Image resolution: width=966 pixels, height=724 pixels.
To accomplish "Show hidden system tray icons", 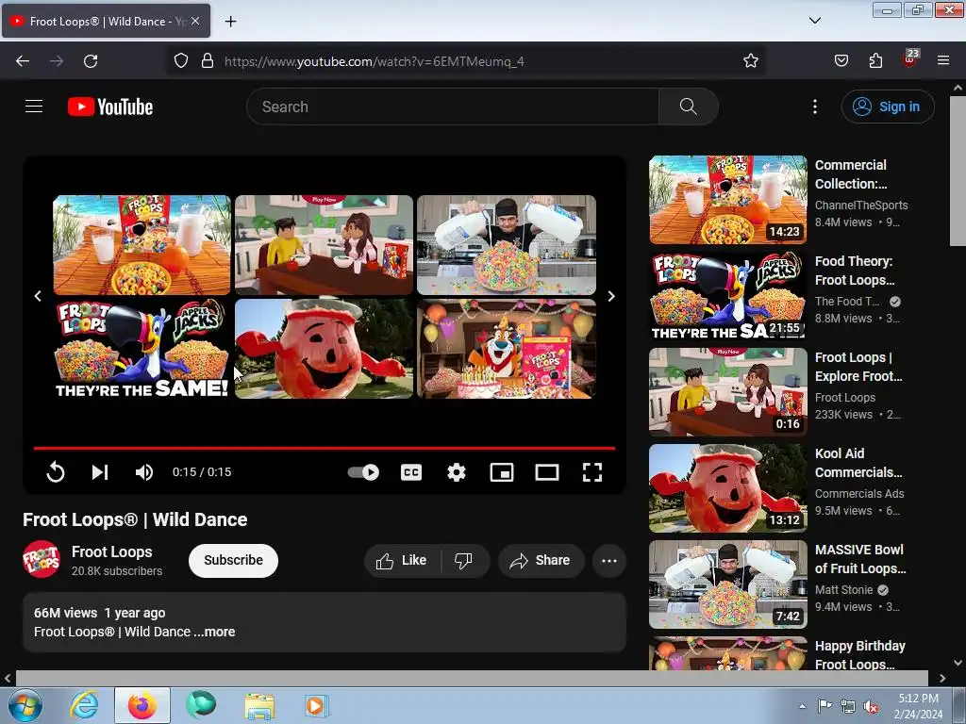I will click(x=802, y=706).
